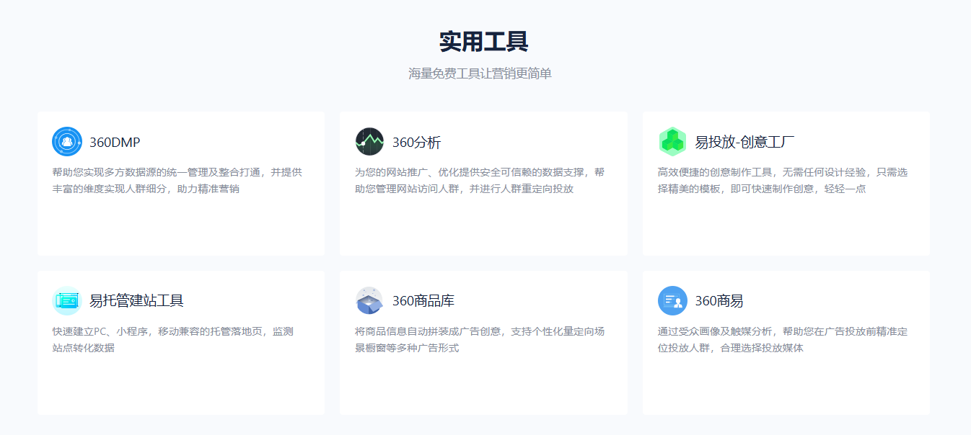This screenshot has height=435, width=971.
Task: Click the 360分析 description starting 为您的网站推广
Action: [480, 181]
